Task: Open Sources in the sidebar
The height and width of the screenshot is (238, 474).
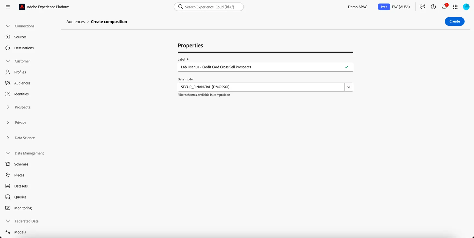Action: pos(20,37)
